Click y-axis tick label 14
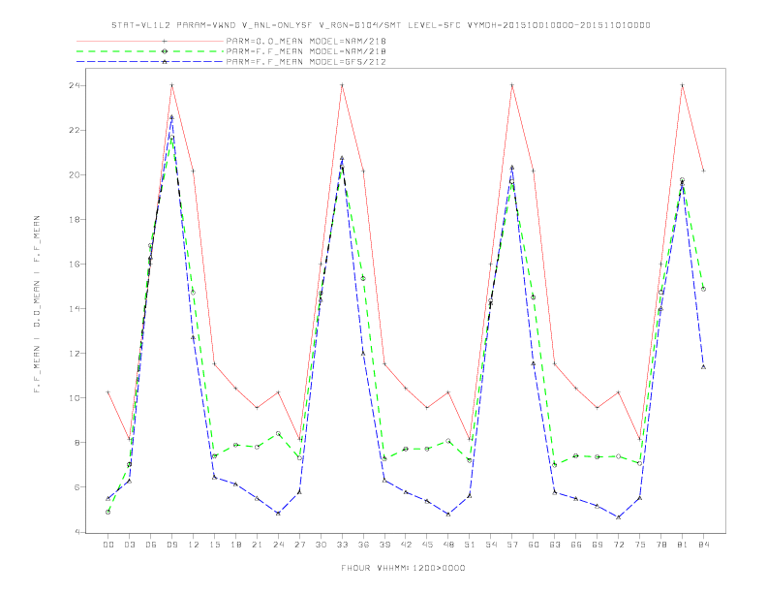 [75, 309]
